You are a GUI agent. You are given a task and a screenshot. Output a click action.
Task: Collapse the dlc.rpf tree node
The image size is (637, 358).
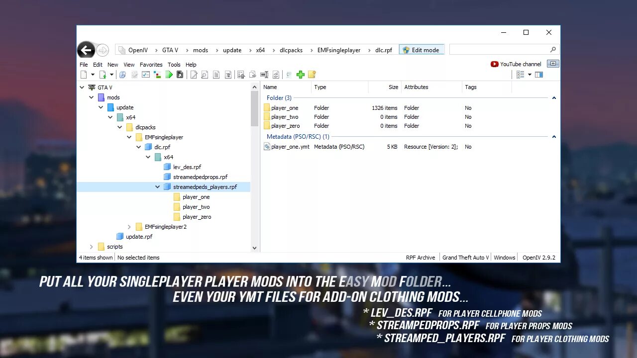pos(139,147)
